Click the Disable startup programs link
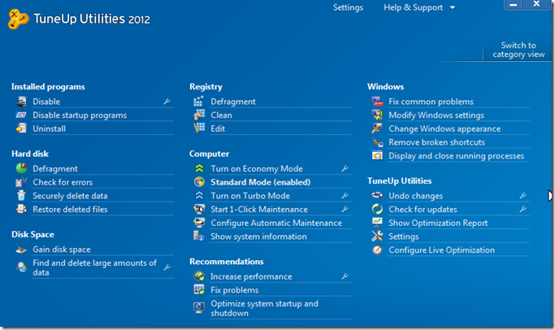The width and height of the screenshot is (555, 330). [x=80, y=115]
